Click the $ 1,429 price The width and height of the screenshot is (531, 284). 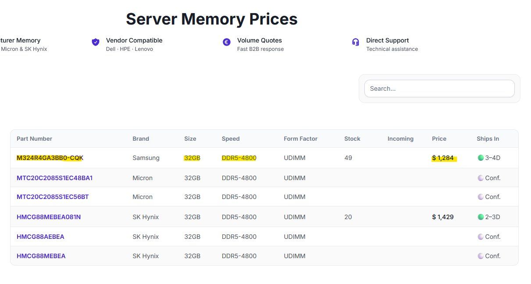coord(443,217)
